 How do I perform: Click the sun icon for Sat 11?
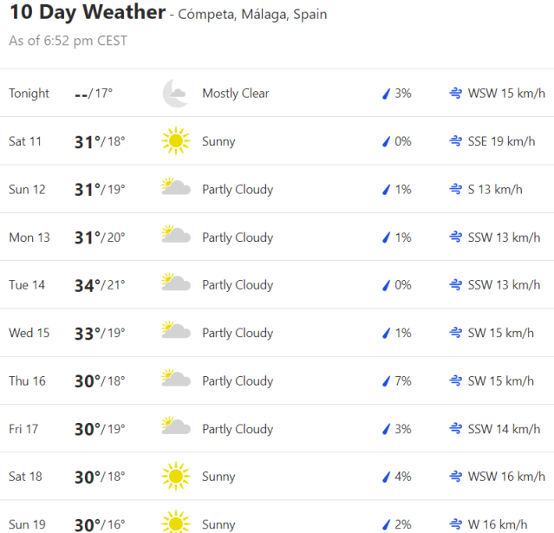(175, 141)
